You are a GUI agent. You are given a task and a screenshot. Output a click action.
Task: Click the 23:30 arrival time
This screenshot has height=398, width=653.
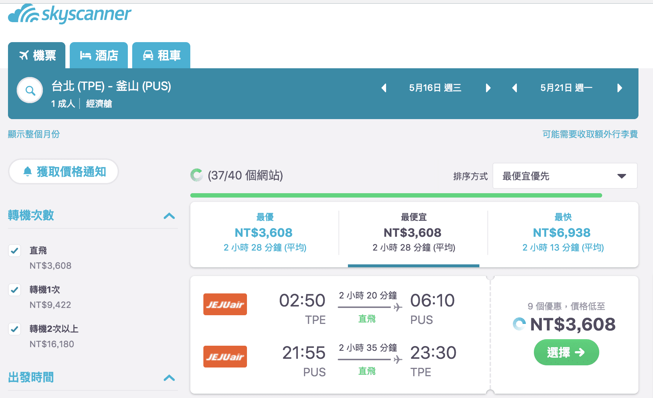(x=433, y=353)
